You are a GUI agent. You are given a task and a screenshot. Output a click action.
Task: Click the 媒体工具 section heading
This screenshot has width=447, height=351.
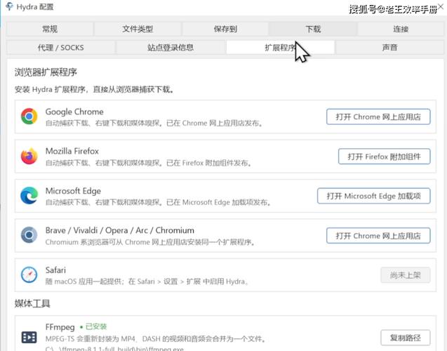32,303
